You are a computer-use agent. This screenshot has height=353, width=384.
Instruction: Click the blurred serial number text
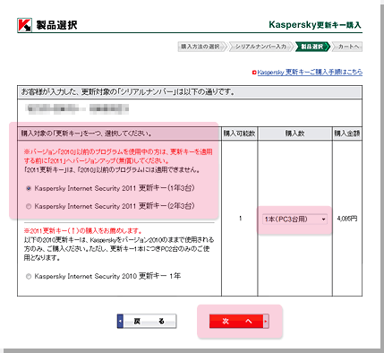77,109
